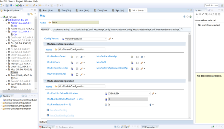Image resolution: width=224 pixels, height=129 pixels.
Task: Select the Spi item under Spi module
Action: 15,87
